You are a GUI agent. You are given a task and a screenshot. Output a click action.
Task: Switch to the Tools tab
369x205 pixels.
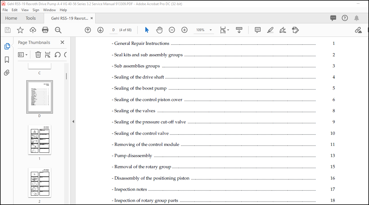pos(31,18)
